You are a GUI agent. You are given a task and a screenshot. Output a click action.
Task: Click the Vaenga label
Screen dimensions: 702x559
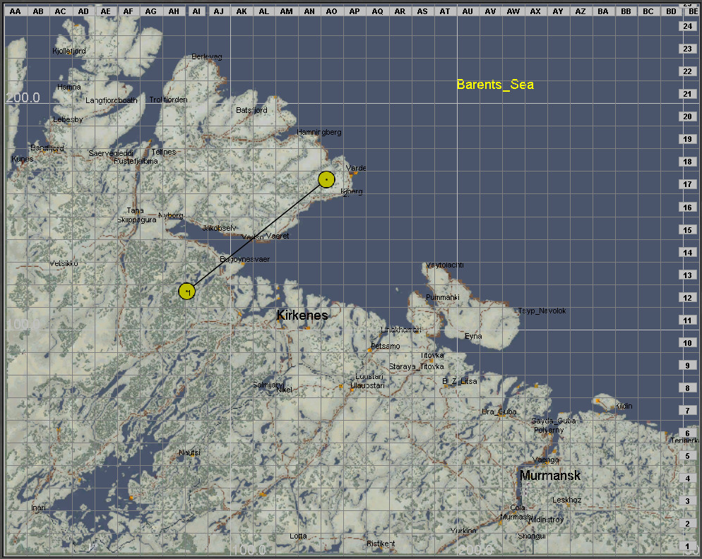[x=546, y=459]
